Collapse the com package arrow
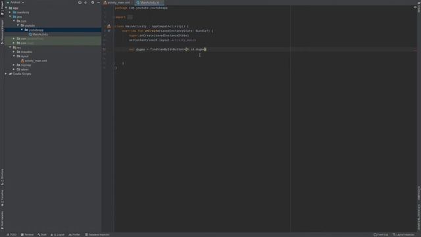Viewport: 421px width, 237px height. point(14,21)
